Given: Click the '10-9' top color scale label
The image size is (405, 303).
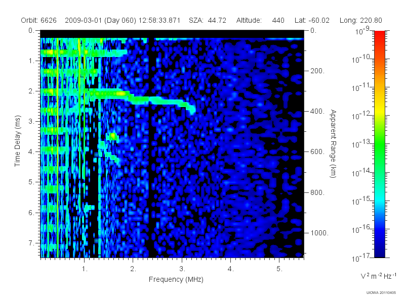Looking at the screenshot, I should (x=362, y=30).
